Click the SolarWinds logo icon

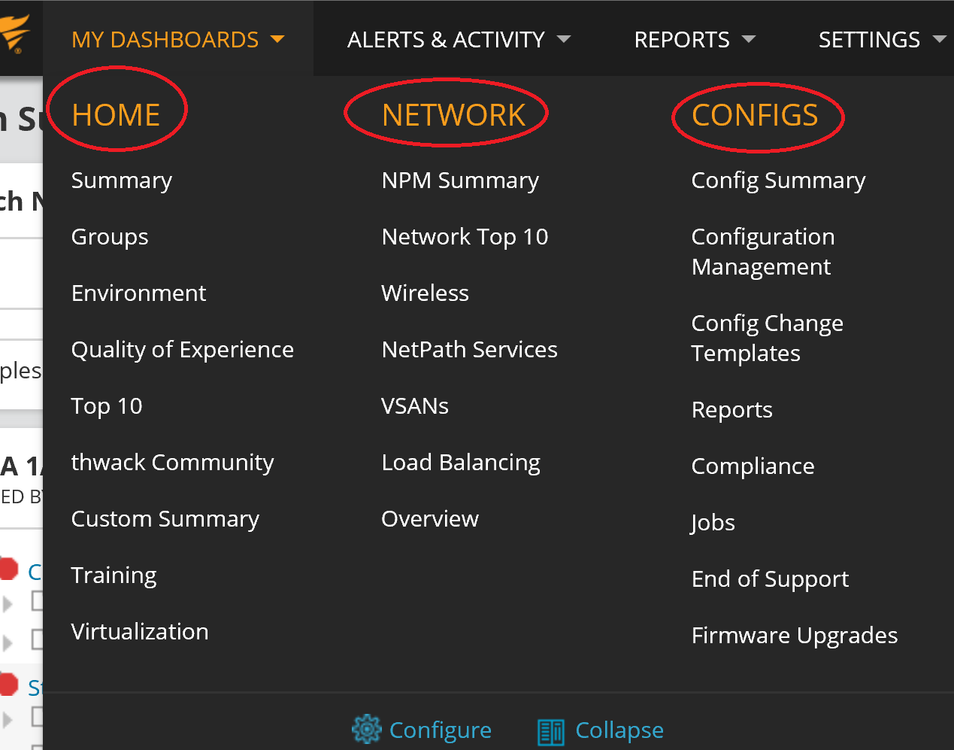coord(14,35)
